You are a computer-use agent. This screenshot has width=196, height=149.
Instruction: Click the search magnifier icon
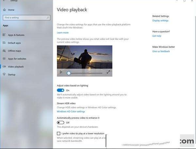pos(48,18)
